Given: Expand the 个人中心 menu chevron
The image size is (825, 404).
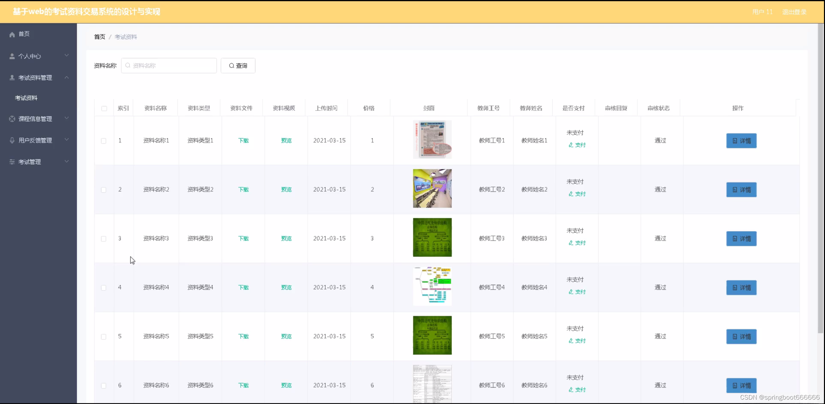Looking at the screenshot, I should [x=67, y=55].
